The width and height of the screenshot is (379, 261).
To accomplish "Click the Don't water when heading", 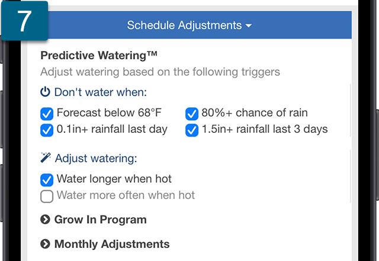I will (101, 93).
